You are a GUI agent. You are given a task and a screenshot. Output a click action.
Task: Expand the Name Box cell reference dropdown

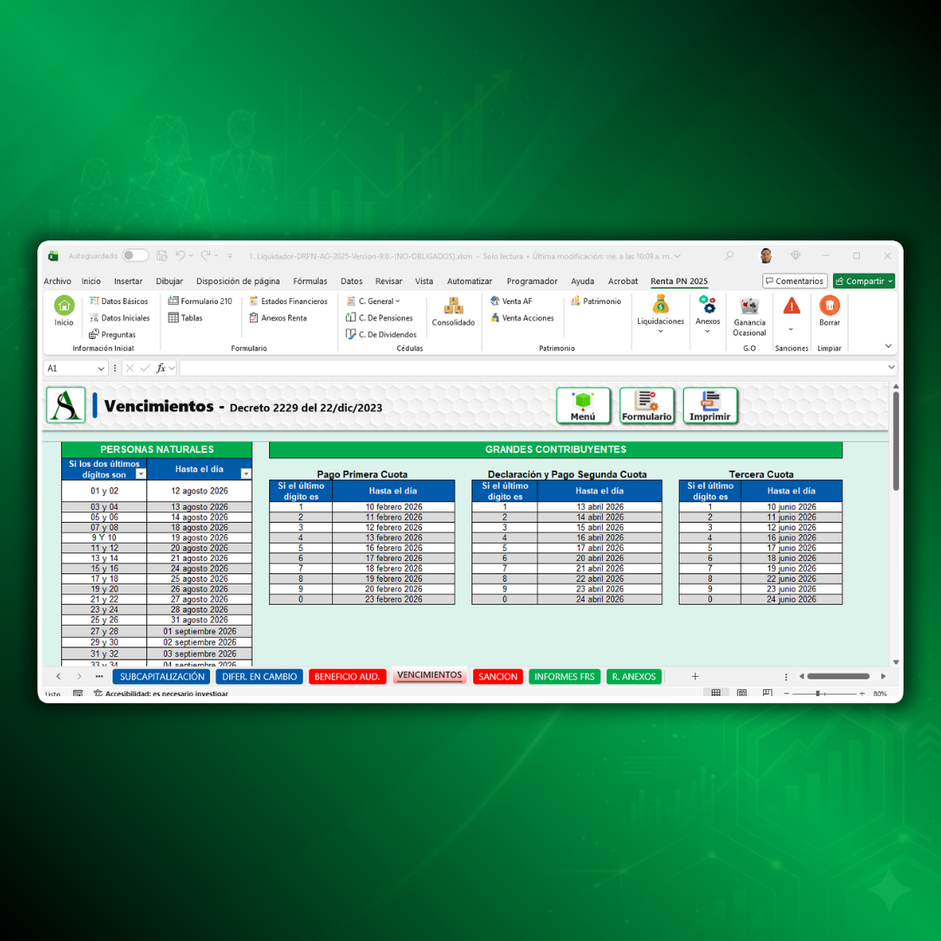coord(101,369)
